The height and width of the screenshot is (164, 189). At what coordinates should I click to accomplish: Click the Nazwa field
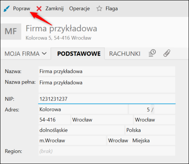pos(107,71)
